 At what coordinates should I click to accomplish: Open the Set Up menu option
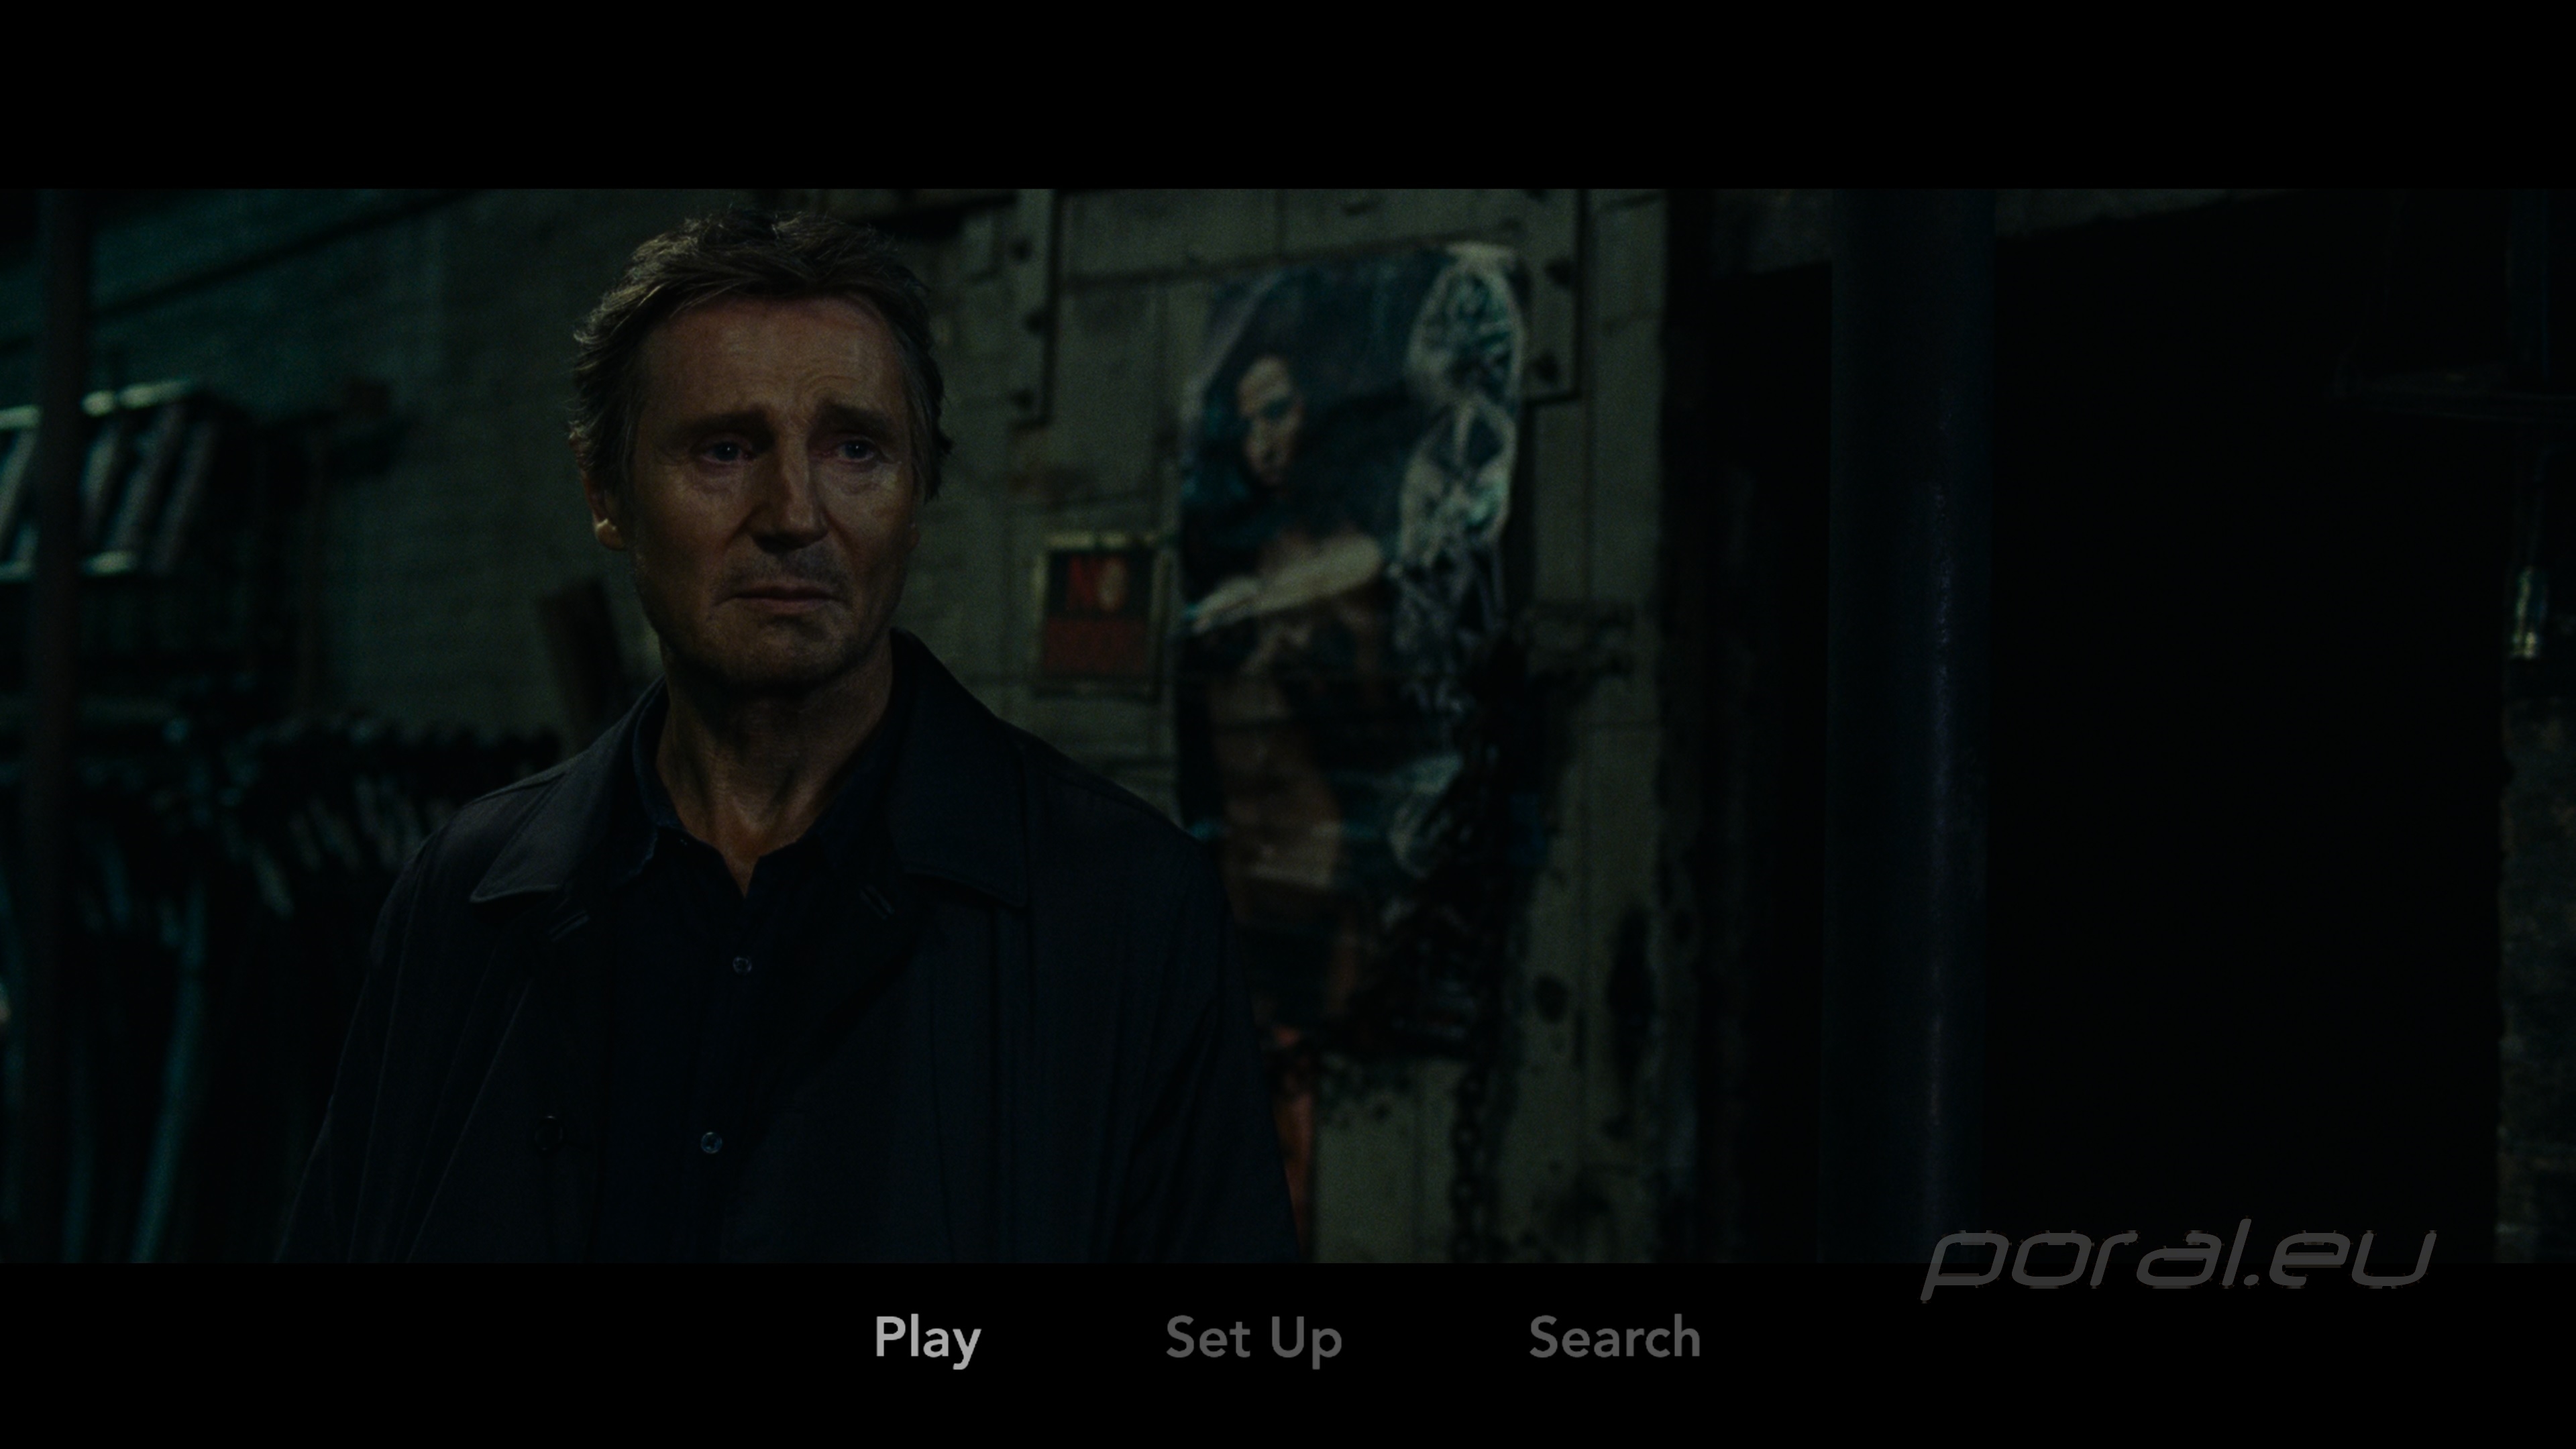(x=1253, y=1339)
